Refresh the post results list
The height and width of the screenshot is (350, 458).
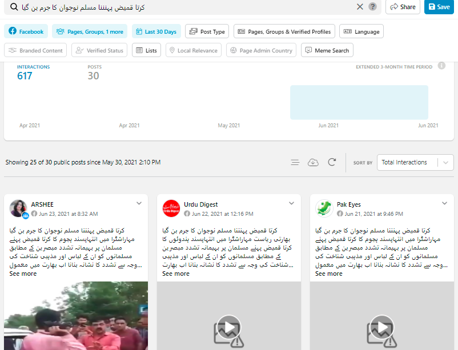332,163
